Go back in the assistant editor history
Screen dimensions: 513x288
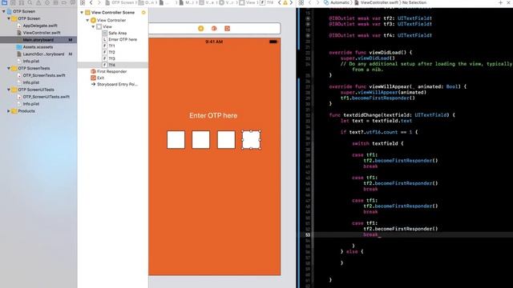[310, 2]
